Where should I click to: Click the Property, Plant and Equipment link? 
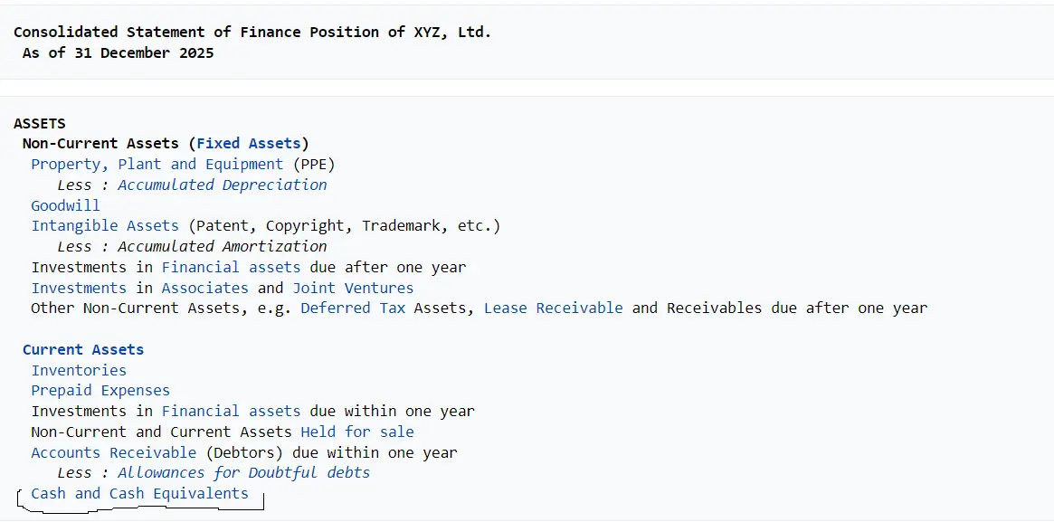[x=157, y=164]
